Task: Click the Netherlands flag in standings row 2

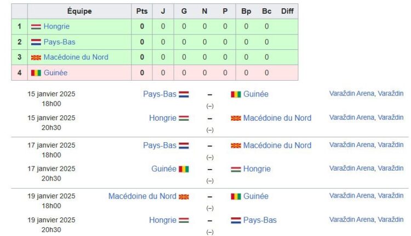Action: coord(36,42)
